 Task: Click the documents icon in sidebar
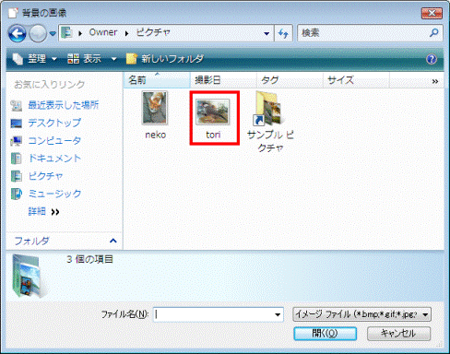point(17,159)
